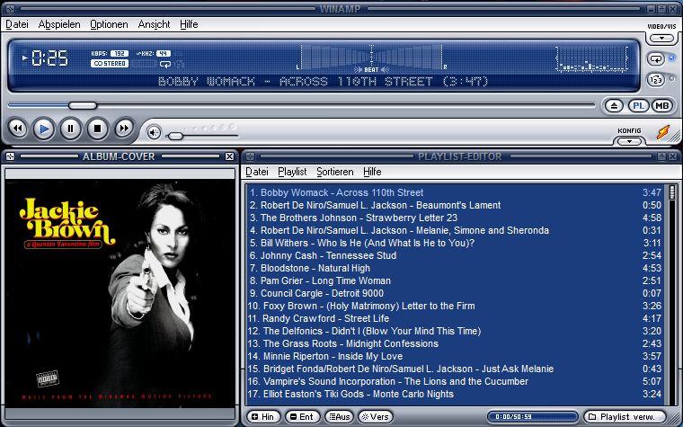Click the seek bar slider handle
Screen dimensions: 683x427
(x=83, y=105)
